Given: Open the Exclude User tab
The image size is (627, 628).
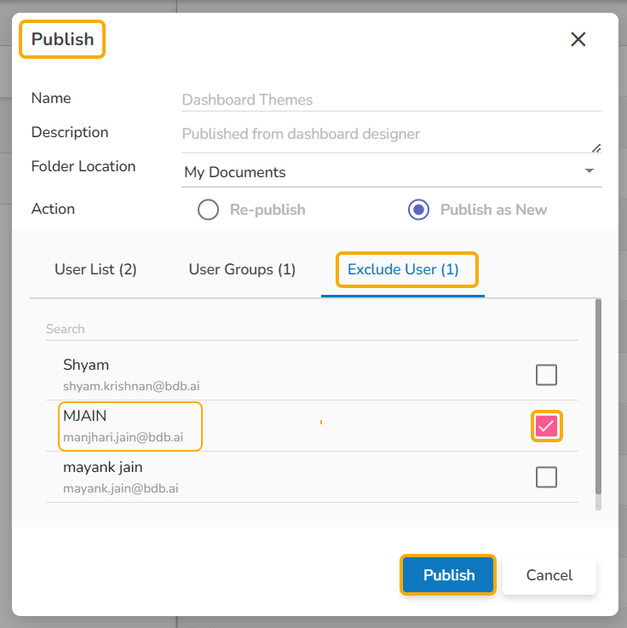Looking at the screenshot, I should (403, 269).
